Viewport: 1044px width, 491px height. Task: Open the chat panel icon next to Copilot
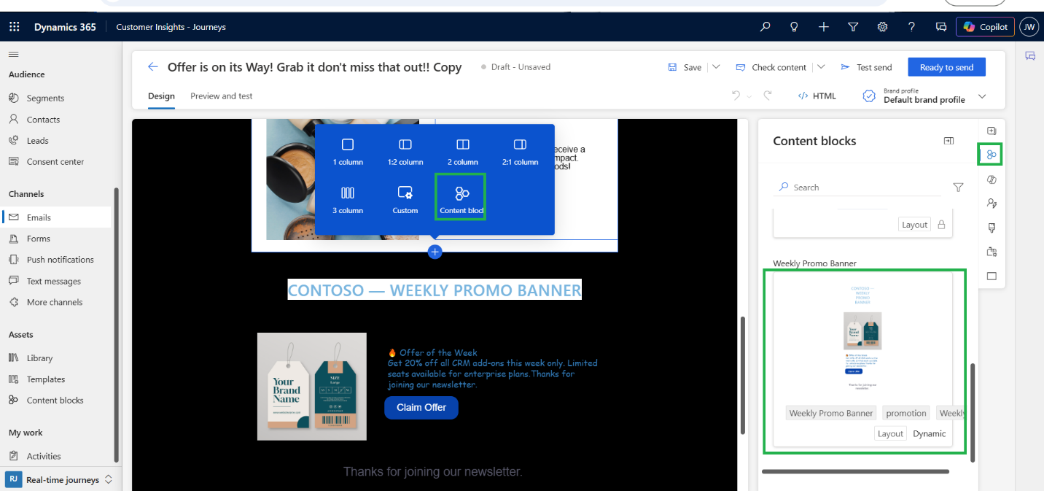click(940, 27)
